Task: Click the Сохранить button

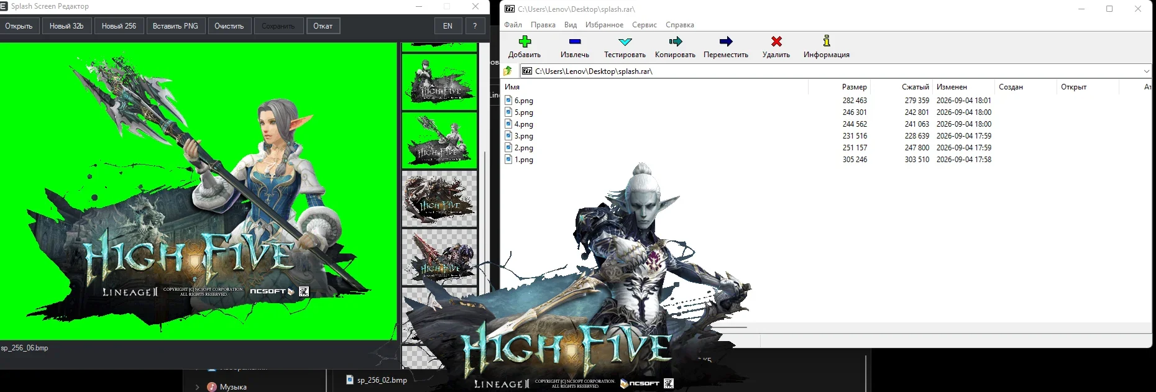Action: tap(278, 26)
